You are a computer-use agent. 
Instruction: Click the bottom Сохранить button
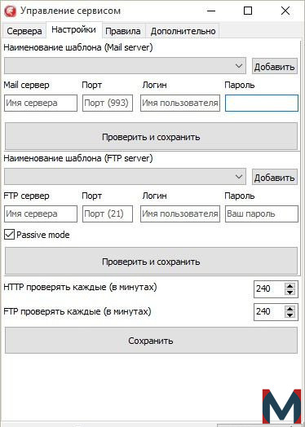pyautogui.click(x=151, y=340)
